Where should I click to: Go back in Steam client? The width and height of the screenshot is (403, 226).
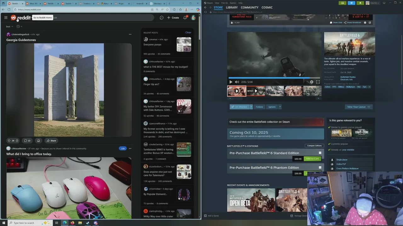click(205, 7)
